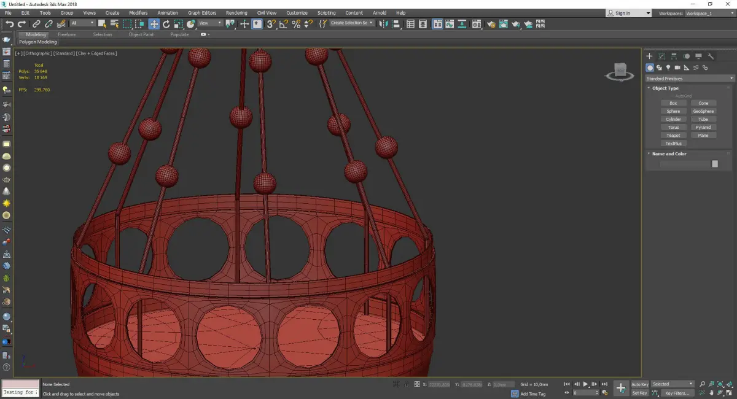
Task: Choose the Select and Rotate tool
Action: pos(166,24)
